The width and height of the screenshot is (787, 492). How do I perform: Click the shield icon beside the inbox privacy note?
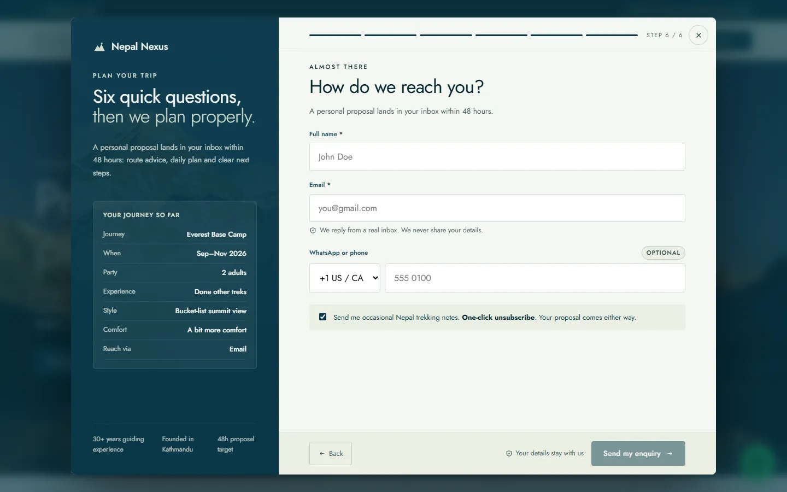[313, 231]
